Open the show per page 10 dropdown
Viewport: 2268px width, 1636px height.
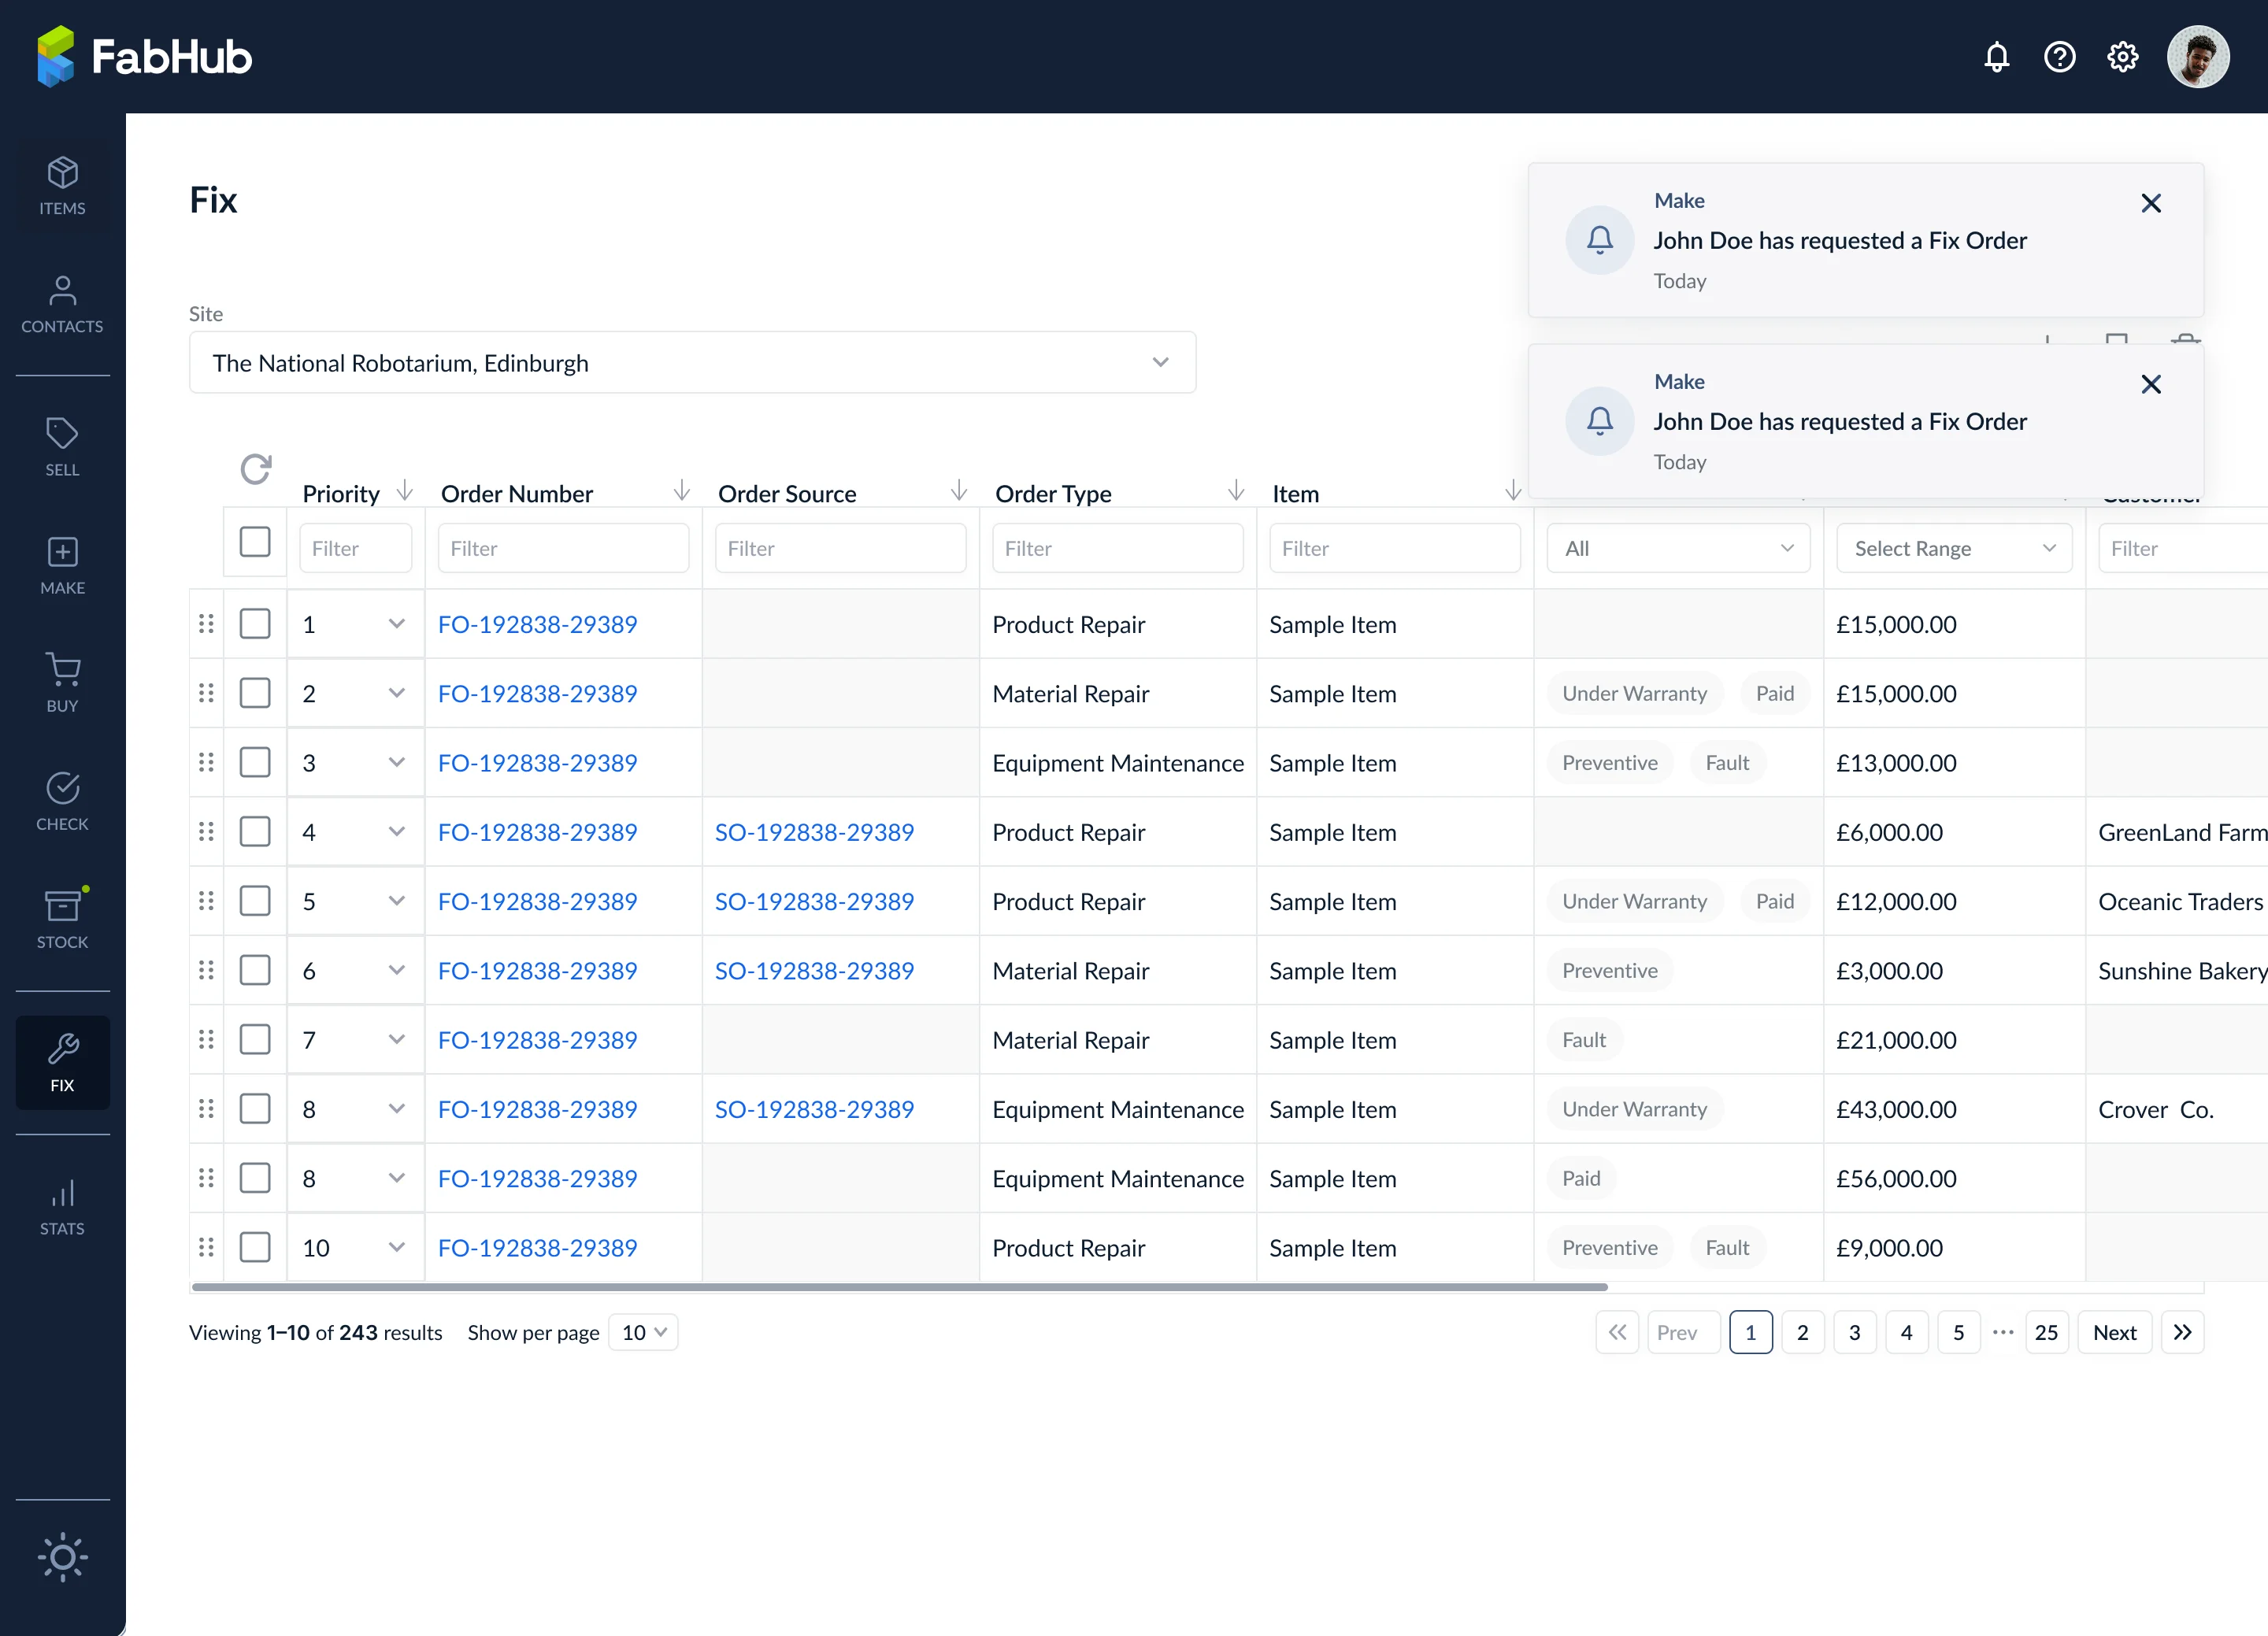click(x=643, y=1332)
